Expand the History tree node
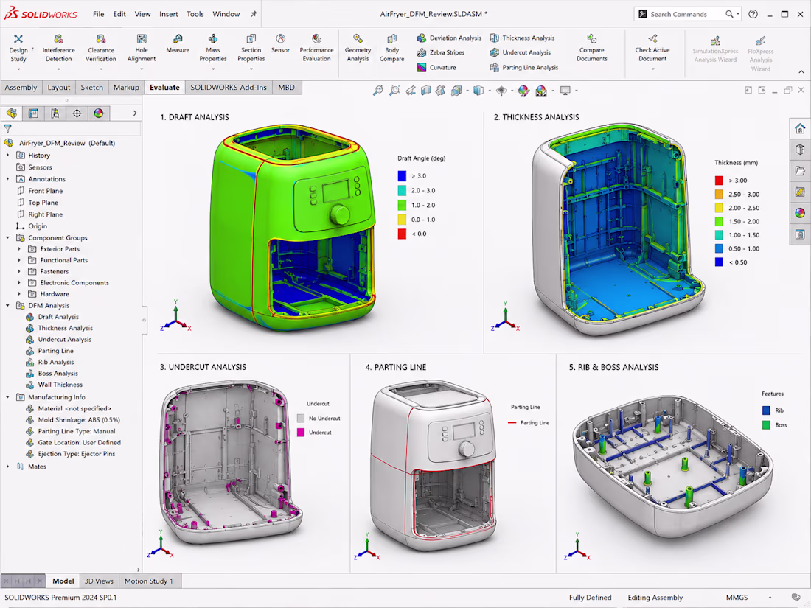811x608 pixels. tap(8, 155)
